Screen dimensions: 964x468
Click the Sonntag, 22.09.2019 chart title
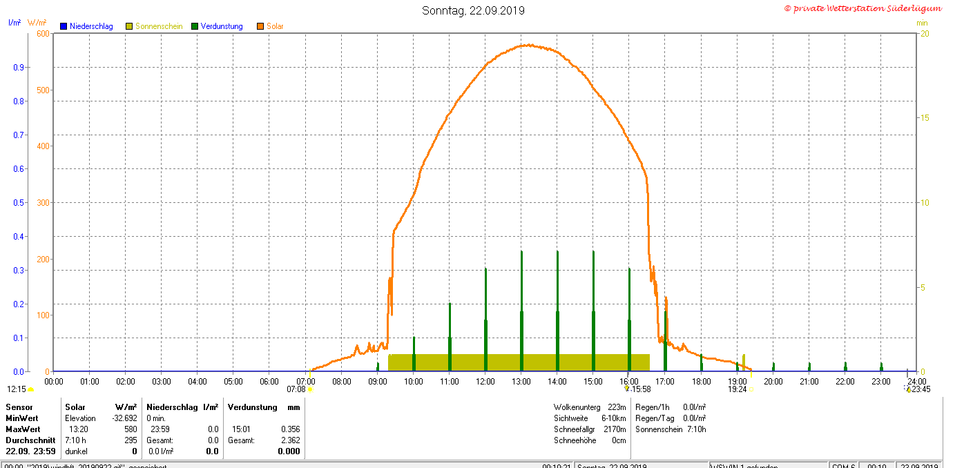click(473, 10)
